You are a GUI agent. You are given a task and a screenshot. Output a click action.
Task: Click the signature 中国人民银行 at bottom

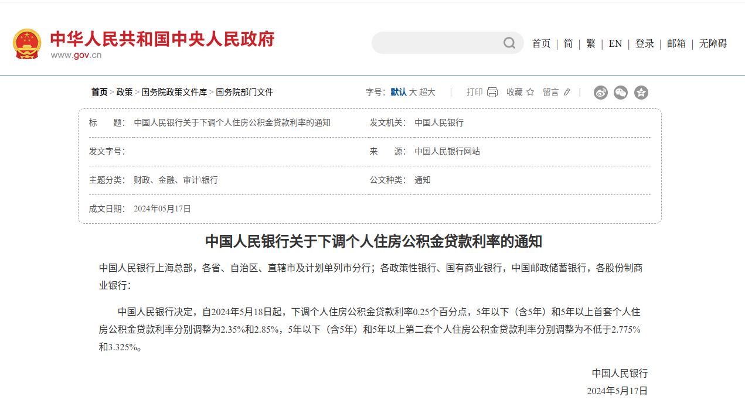click(x=620, y=373)
